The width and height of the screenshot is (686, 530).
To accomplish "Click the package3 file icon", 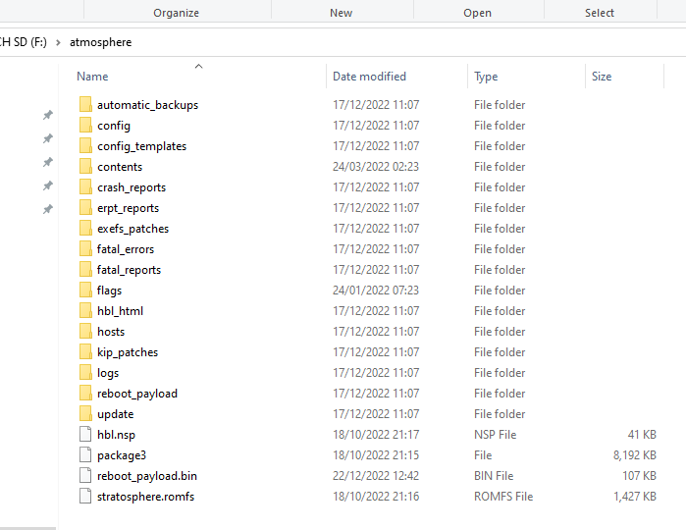I will 85,454.
